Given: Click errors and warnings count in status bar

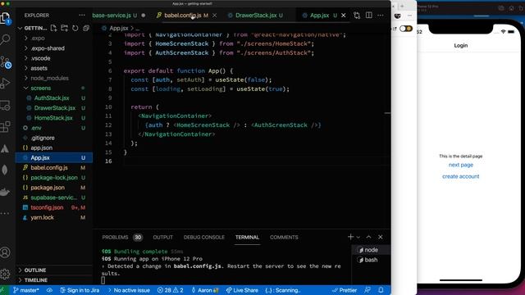Looking at the screenshot, I should [170, 290].
